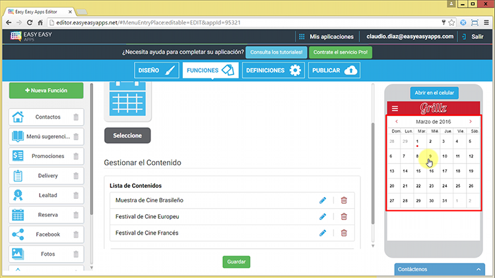Viewport: 495px width, 278px height.
Task: Close the Easy Easy Apps Editor browser tab
Action: point(70,12)
